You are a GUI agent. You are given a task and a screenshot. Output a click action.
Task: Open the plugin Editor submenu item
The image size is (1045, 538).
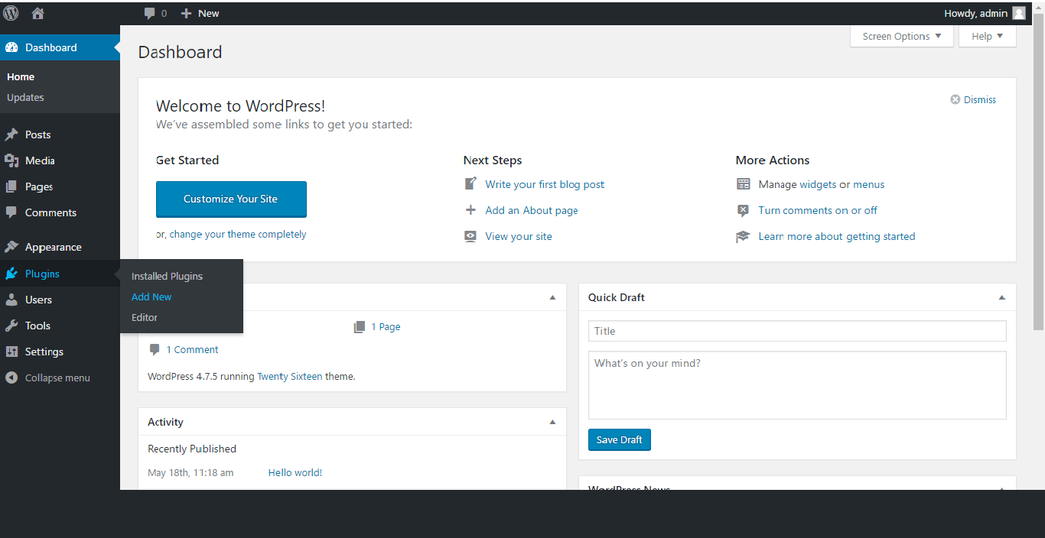tap(145, 317)
